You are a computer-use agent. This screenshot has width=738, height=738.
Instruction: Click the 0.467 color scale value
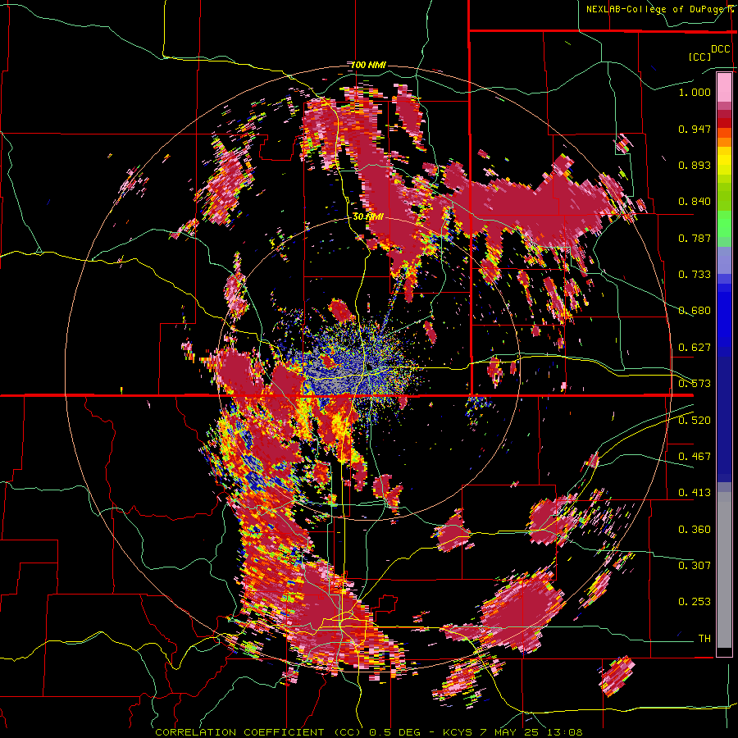click(695, 457)
